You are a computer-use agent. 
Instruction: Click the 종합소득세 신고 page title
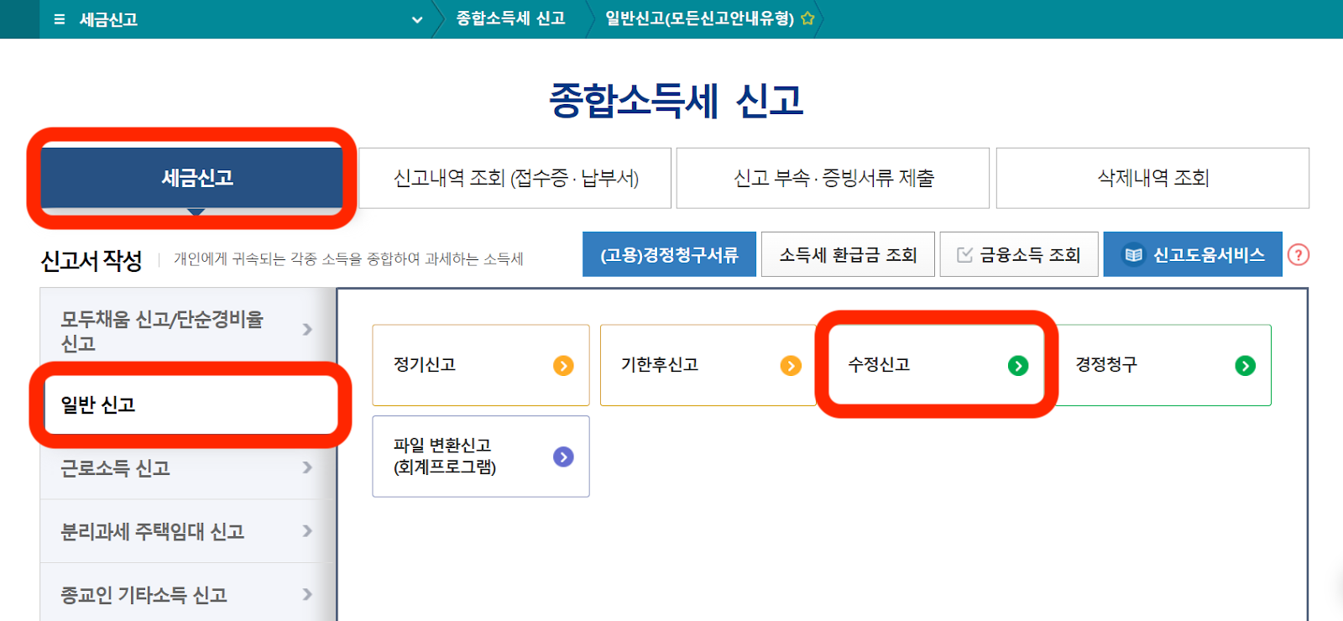coord(677,101)
